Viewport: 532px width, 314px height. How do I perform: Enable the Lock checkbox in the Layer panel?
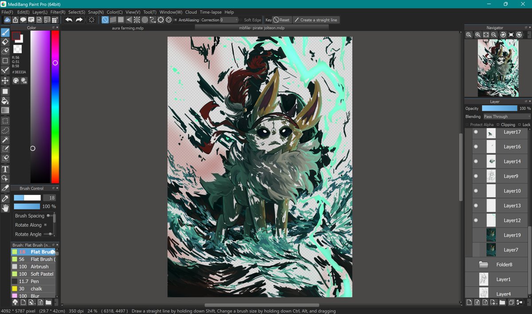[520, 125]
